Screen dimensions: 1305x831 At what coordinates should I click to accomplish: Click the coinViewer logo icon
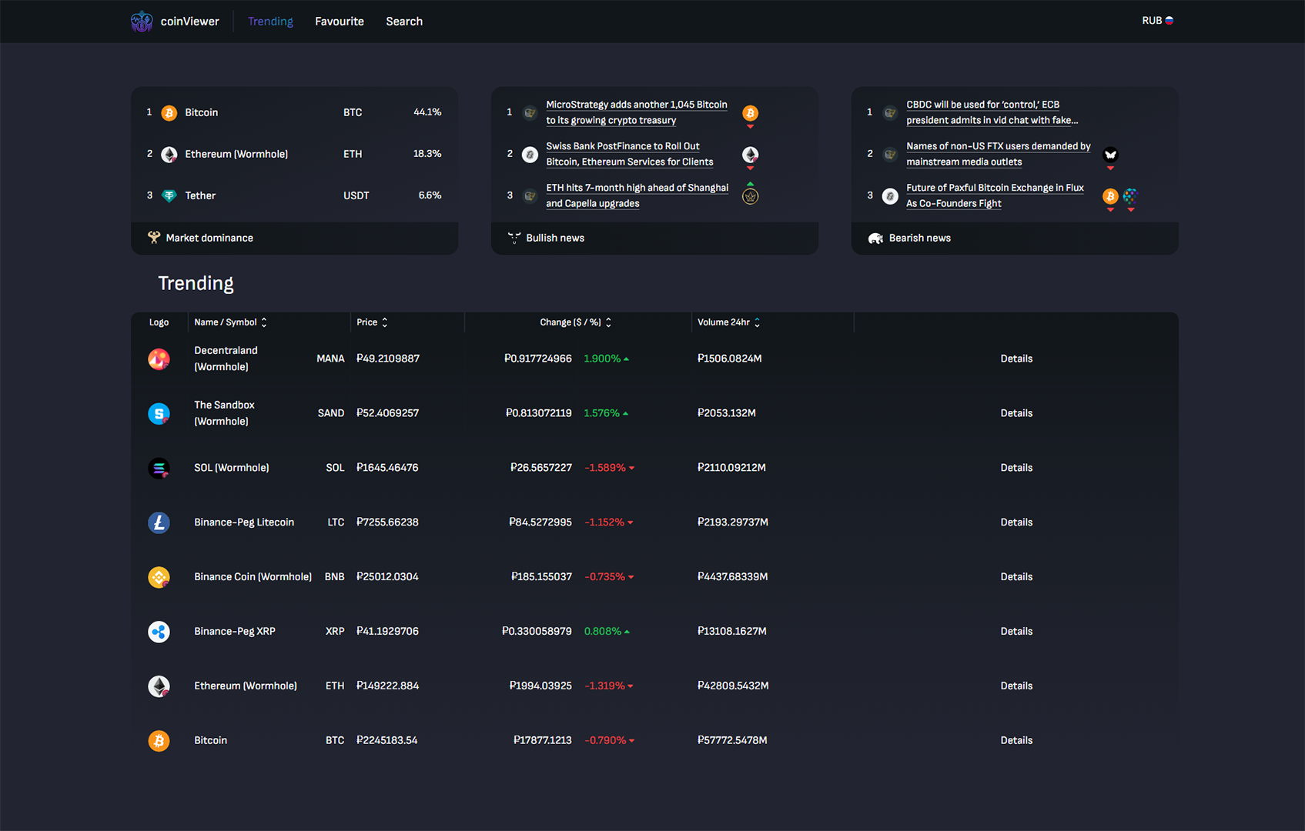(142, 22)
